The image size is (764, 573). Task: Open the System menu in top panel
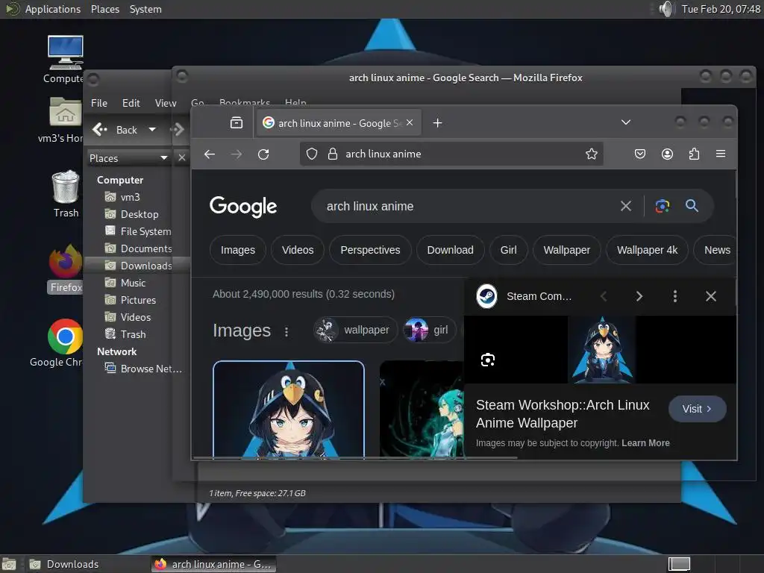point(145,9)
